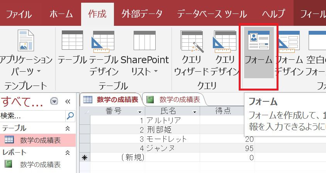Open the Help tab
Image resolution: width=326 pixels, height=173 pixels.
coord(273,14)
